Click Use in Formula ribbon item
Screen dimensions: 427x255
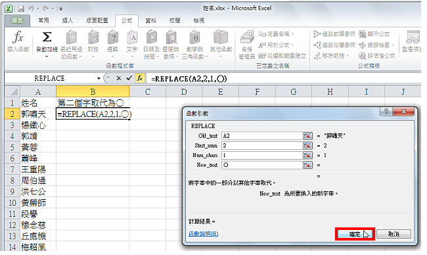coord(273,45)
